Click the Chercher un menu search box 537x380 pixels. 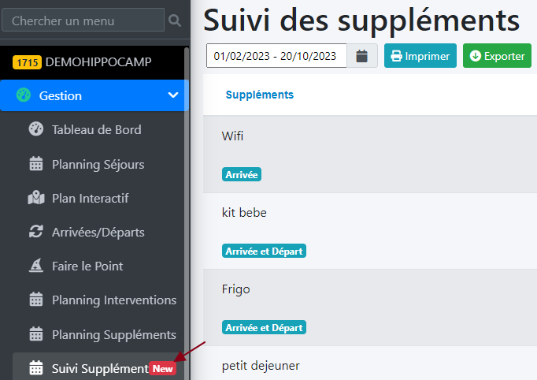pos(83,20)
